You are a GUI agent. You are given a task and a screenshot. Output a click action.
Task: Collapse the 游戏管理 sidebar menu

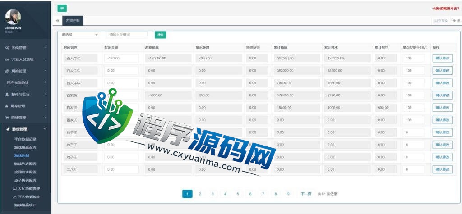click(x=26, y=129)
